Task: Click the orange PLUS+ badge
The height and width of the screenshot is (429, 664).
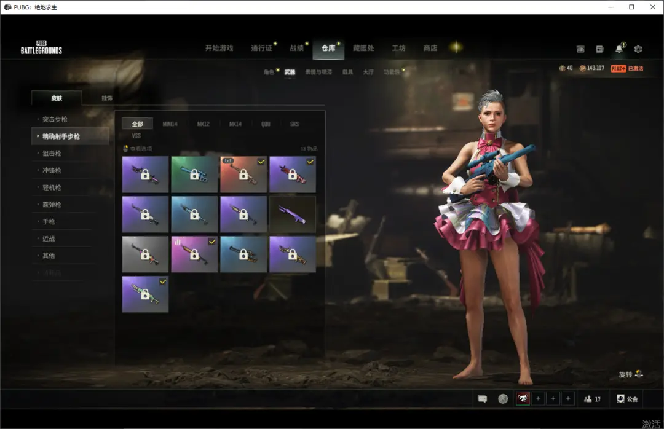Action: pos(619,69)
